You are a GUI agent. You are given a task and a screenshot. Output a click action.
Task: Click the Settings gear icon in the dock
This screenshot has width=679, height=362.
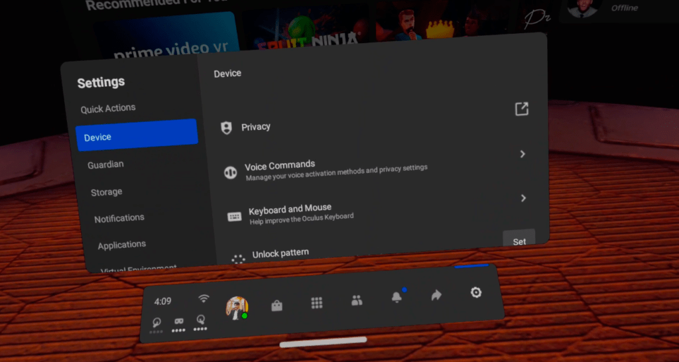pyautogui.click(x=476, y=292)
